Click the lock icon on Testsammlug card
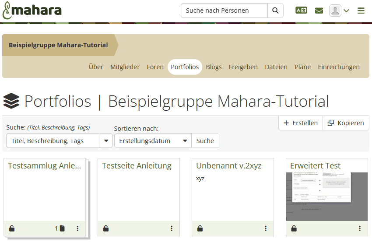Viewport: 372px width, 242px height. tap(12, 228)
